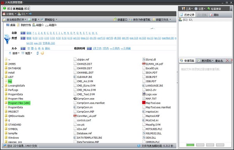234x150 pixels.
Task: Filter by type dll (30)
Action: point(117,38)
